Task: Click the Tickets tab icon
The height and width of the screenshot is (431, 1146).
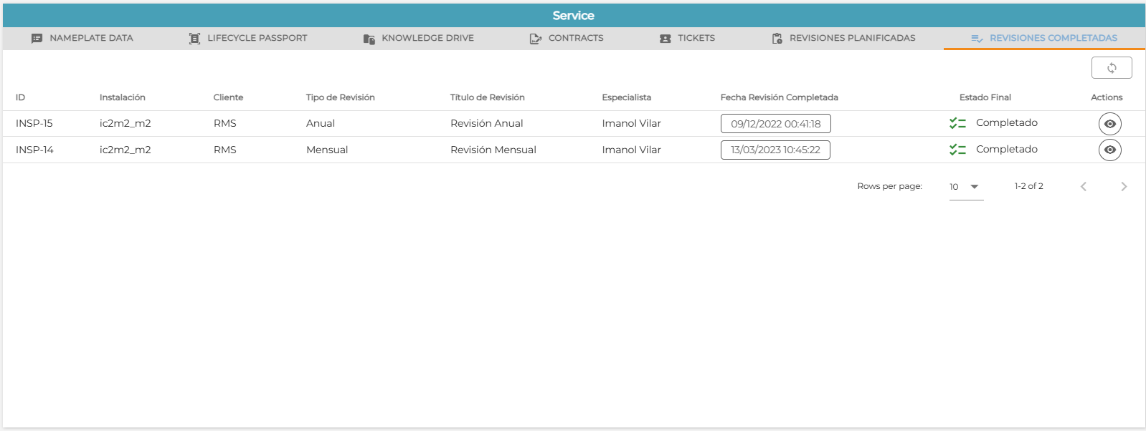Action: coord(665,39)
